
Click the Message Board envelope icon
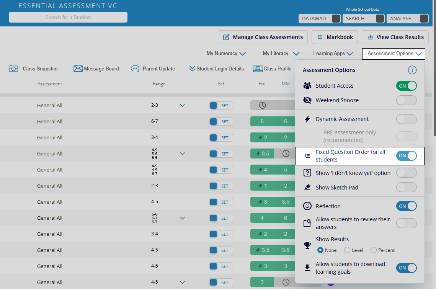78,69
